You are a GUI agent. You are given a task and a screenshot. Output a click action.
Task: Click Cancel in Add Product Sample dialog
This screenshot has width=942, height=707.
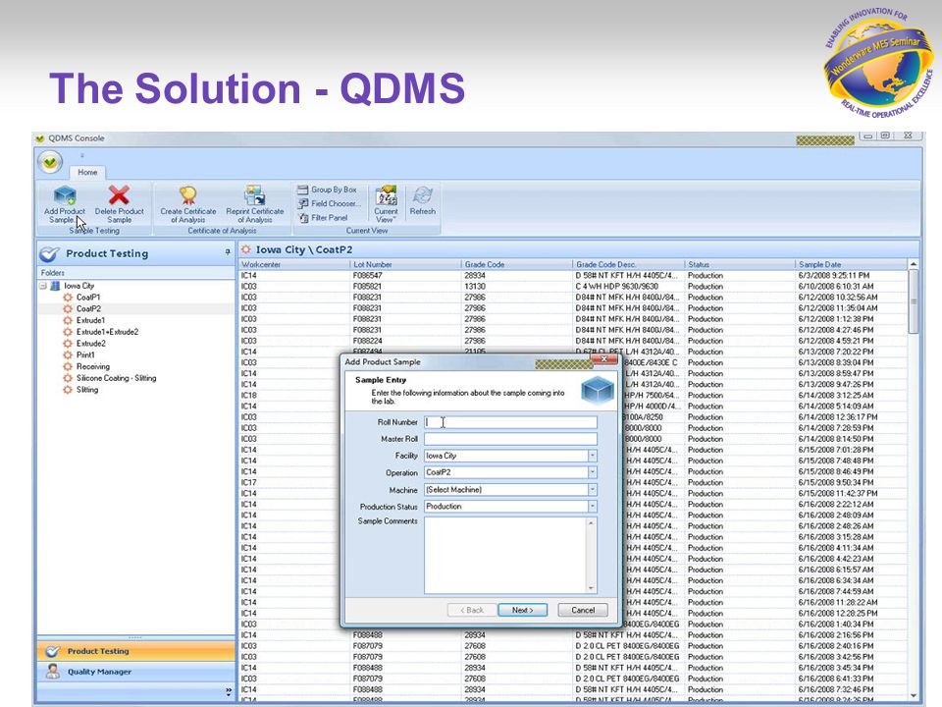coord(583,610)
